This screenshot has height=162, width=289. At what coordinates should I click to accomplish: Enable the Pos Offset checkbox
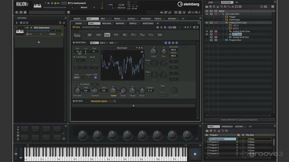click(78, 84)
